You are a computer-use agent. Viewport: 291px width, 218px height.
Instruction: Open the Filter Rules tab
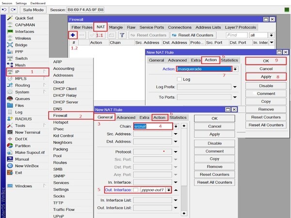(x=82, y=27)
